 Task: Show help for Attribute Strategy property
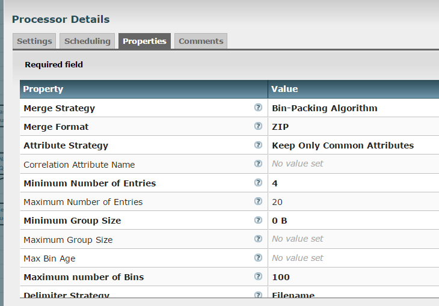(x=258, y=145)
